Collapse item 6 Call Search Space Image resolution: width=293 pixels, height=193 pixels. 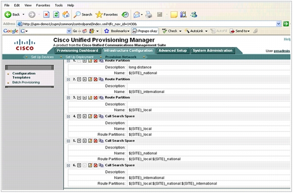click(x=68, y=165)
